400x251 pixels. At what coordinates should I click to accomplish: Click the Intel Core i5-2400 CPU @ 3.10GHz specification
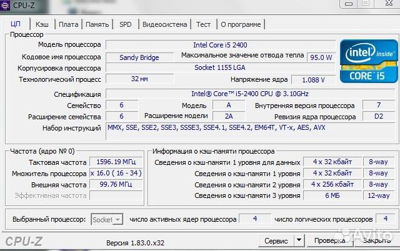[x=250, y=94]
